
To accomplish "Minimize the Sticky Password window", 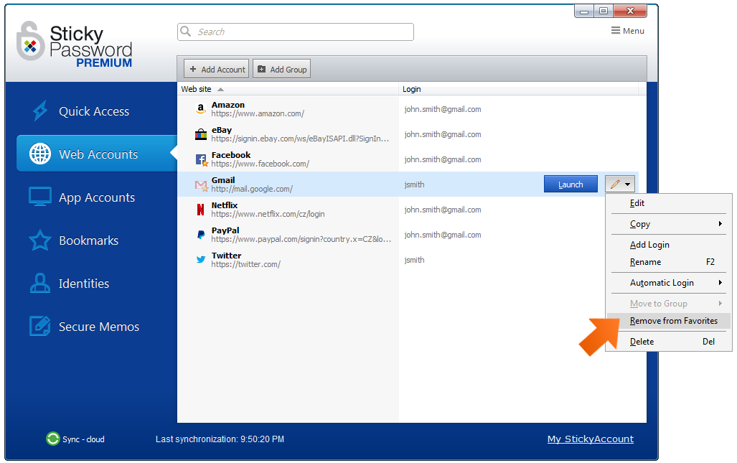I will [583, 11].
